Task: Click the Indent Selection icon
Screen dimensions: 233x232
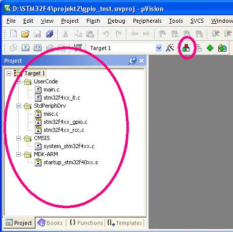Action: click(x=215, y=34)
